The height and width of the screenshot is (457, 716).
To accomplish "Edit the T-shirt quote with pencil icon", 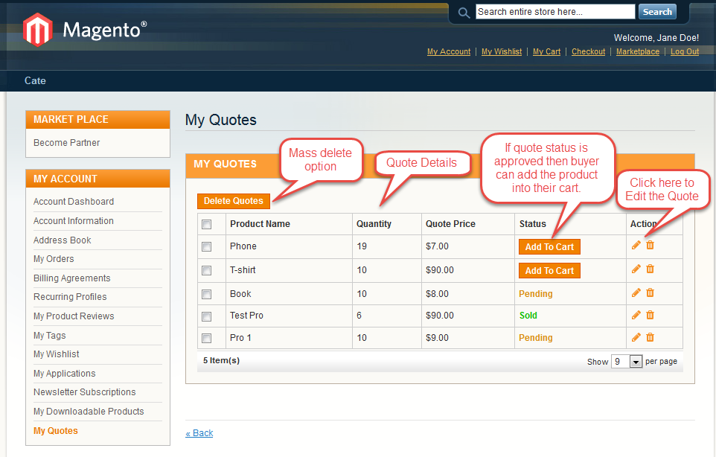I will (636, 269).
